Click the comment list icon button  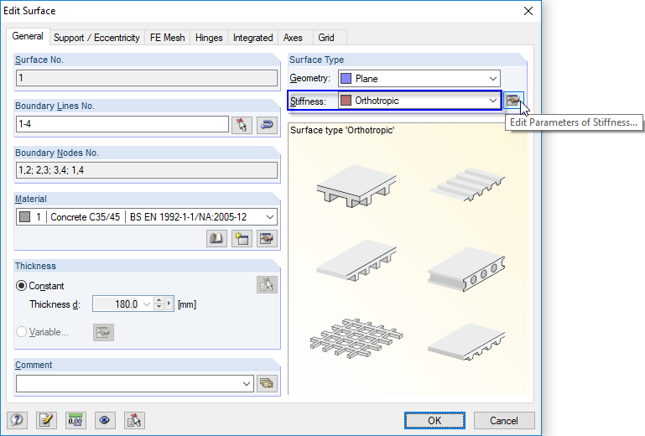pyautogui.click(x=267, y=383)
